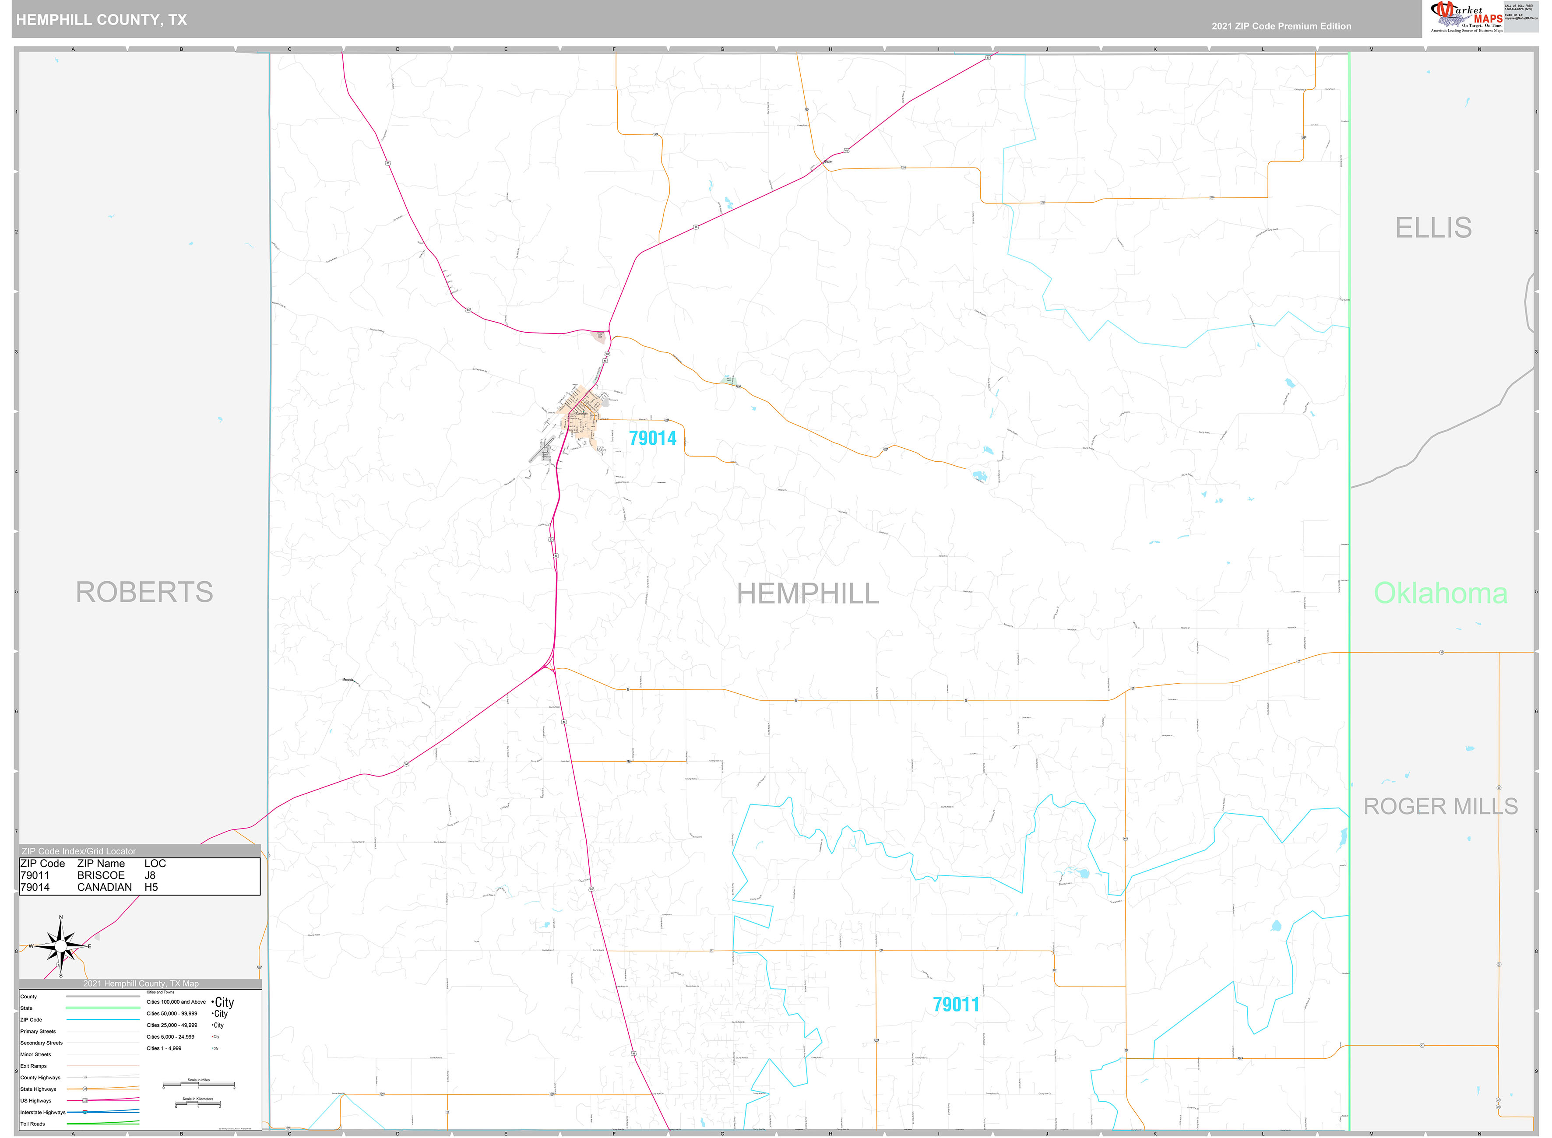Click the large HEMPHILL county label
This screenshot has height=1138, width=1552.
pyautogui.click(x=808, y=594)
